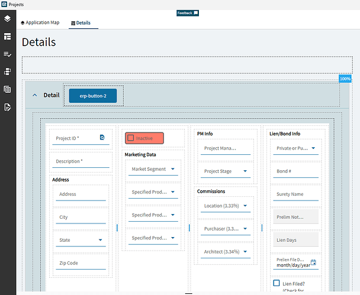Open the Market Segment dropdown

153,169
